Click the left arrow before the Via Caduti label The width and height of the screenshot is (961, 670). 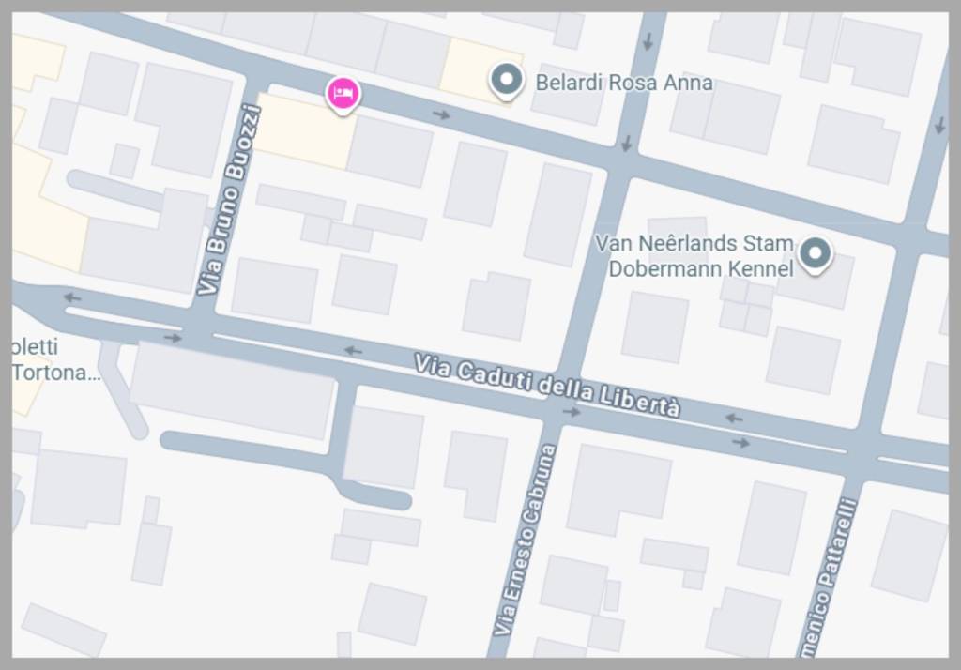coord(353,351)
